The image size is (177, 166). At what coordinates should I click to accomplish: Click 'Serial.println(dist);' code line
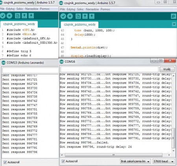pos(89,47)
